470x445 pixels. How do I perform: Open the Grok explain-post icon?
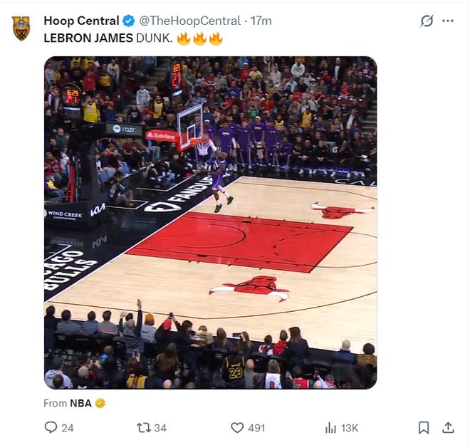[427, 21]
